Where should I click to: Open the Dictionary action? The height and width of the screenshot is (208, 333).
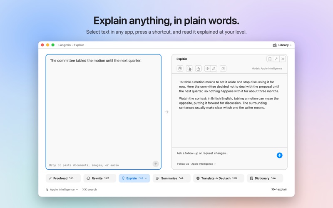click(265, 178)
